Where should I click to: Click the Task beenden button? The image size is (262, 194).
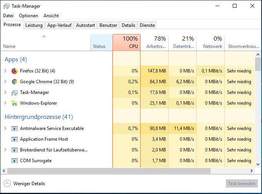[242, 184]
